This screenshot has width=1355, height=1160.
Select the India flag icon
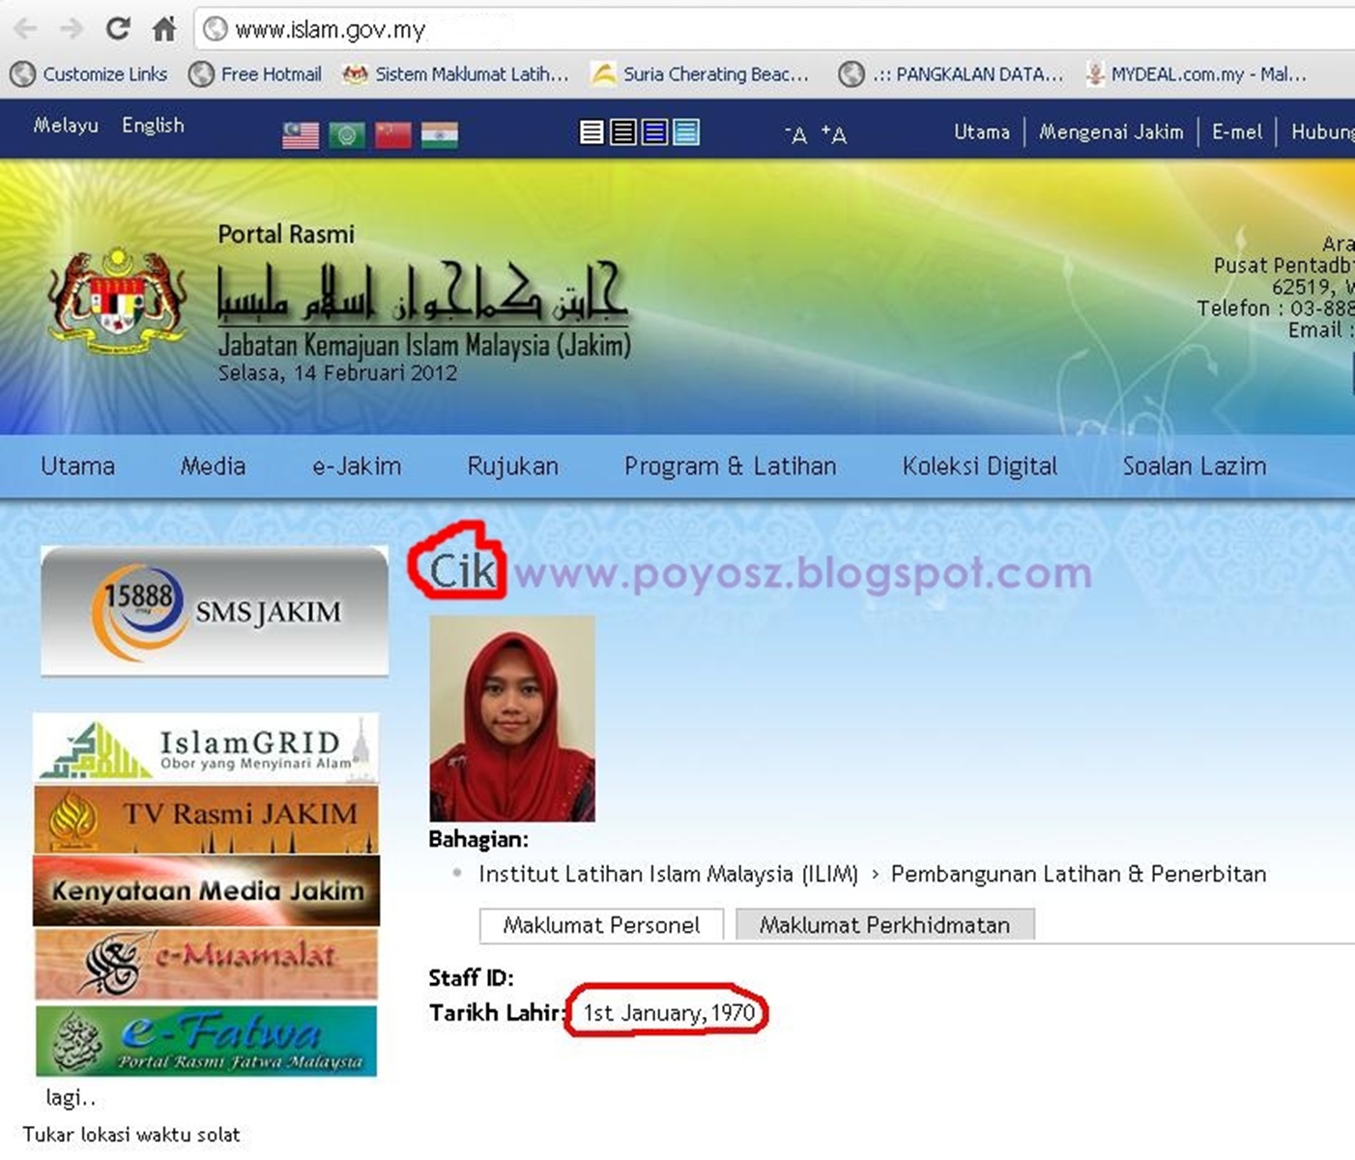click(440, 134)
